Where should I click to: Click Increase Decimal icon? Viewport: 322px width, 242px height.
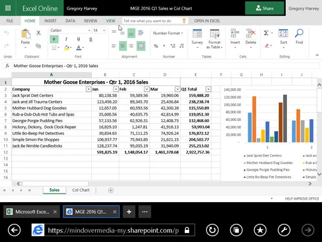click(173, 46)
